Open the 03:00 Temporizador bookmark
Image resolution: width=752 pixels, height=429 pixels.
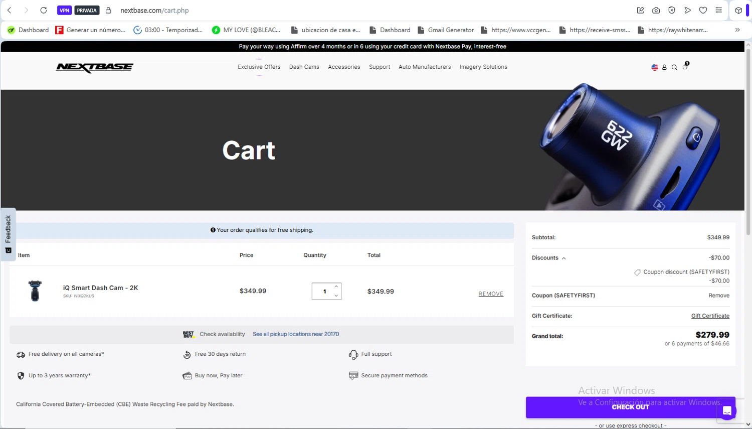(x=168, y=30)
